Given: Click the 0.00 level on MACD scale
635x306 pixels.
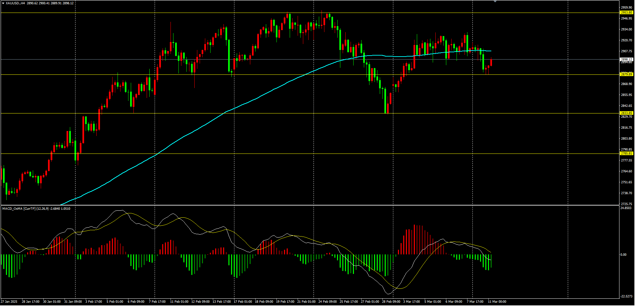Looking at the screenshot, I should click(623, 255).
